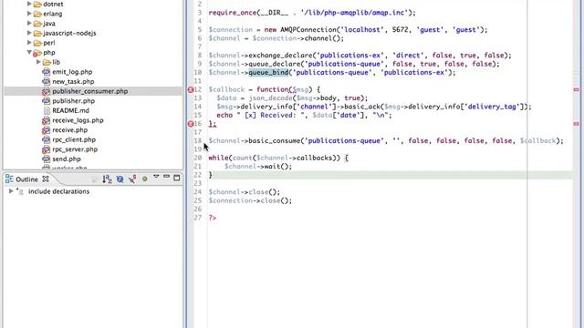Click the echo statement on line 15
The image size is (584, 328).
[x=304, y=116]
